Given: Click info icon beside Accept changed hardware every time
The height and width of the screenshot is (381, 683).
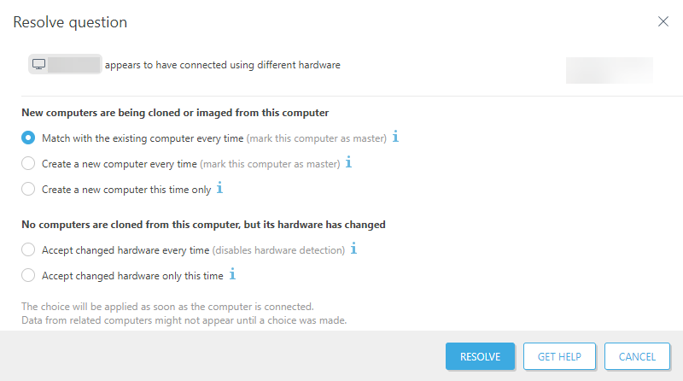Looking at the screenshot, I should (353, 249).
